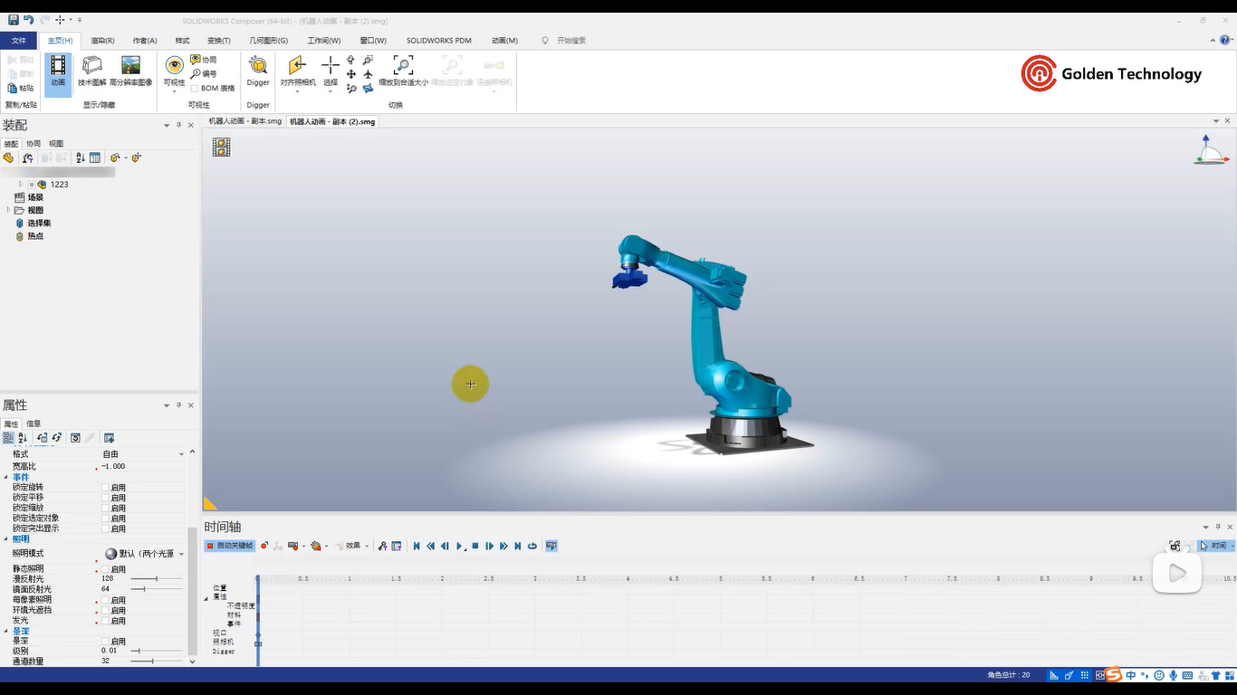The image size is (1237, 695).
Task: Toggle timeline loop playback icon
Action: point(532,546)
